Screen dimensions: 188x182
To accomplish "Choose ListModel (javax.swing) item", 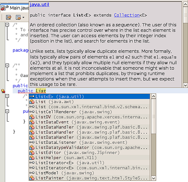I will pos(89,173).
